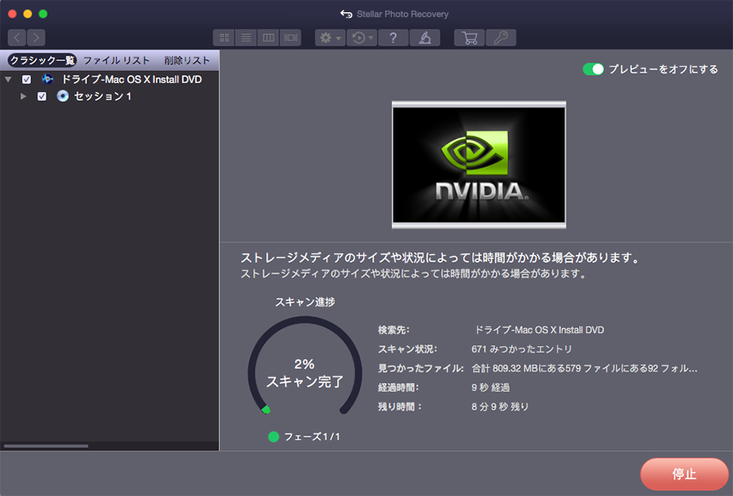Click the 9 秒 経過 elapsed time value
The height and width of the screenshot is (496, 733).
tap(490, 388)
